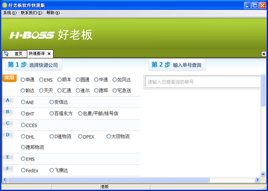This screenshot has height=191, width=268.
Task: Select the AAE radio button
Action: point(23,102)
